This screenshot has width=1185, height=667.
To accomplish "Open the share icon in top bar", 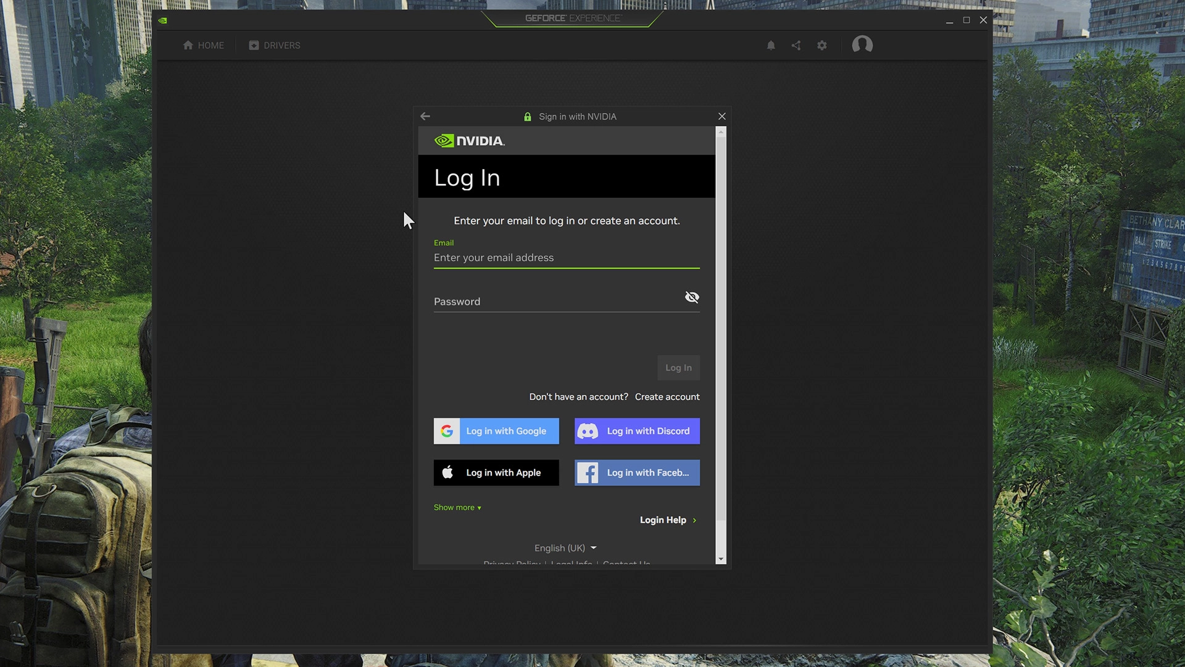I will pos(796,45).
